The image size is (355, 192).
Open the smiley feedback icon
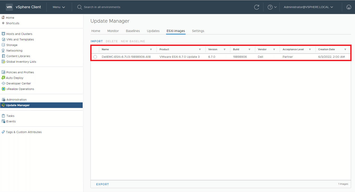(349, 7)
